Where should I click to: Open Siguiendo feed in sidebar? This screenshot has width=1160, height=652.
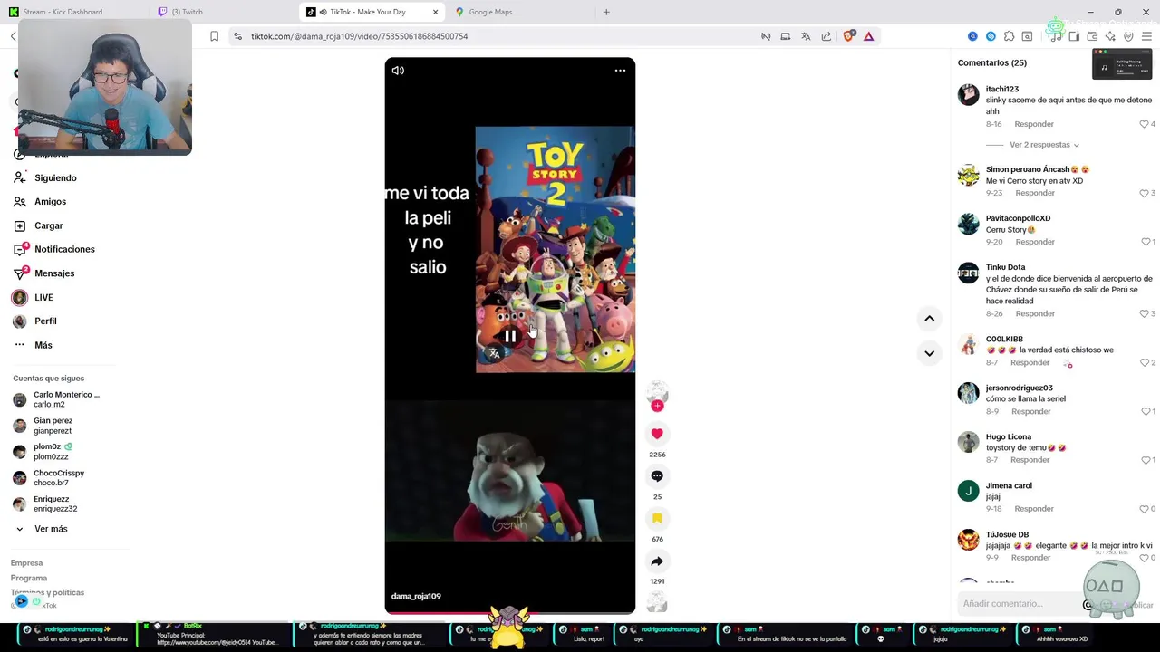[x=55, y=178]
